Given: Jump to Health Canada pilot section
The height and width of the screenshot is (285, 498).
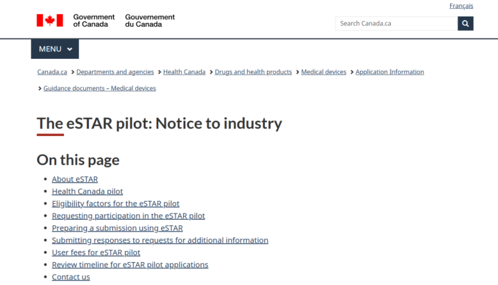Looking at the screenshot, I should pos(87,191).
